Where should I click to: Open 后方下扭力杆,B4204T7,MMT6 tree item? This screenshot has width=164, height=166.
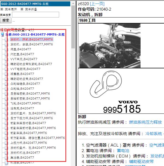point(32,118)
